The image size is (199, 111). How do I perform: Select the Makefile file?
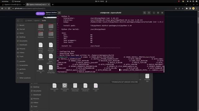pos(41,57)
